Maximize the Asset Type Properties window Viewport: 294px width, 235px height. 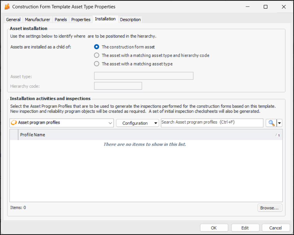click(x=265, y=7)
